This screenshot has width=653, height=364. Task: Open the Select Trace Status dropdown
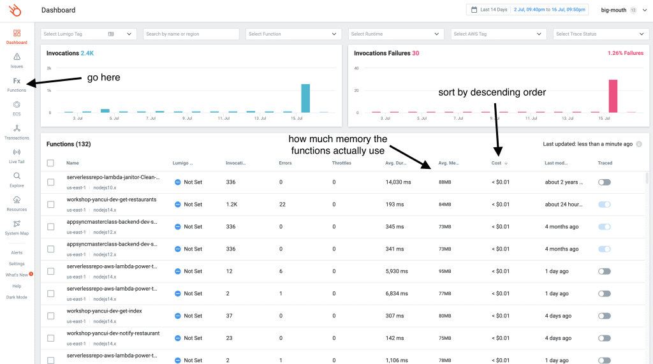[x=600, y=34]
